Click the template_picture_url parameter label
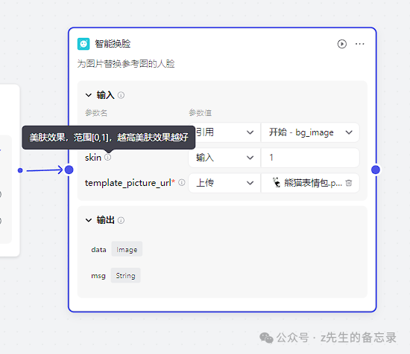 pos(128,183)
